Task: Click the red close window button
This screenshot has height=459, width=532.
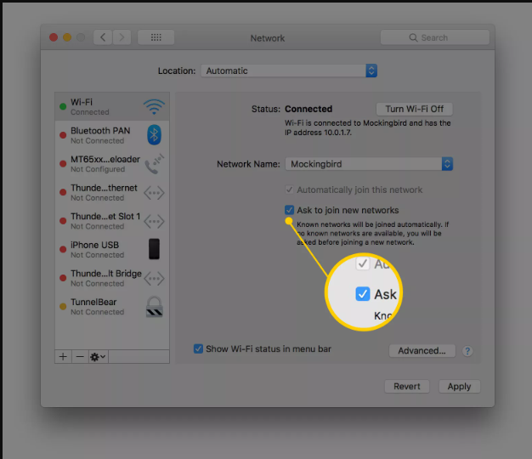Action: click(x=54, y=37)
